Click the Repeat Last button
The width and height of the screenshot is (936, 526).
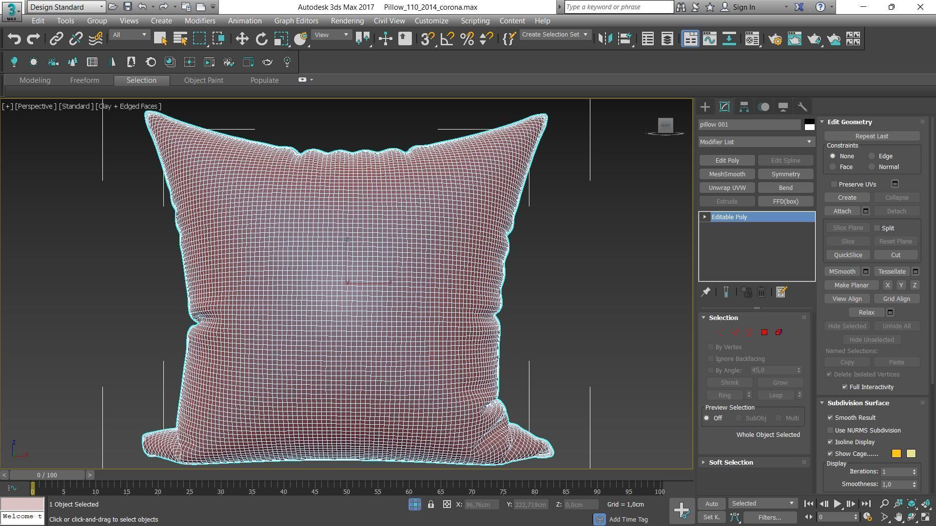[x=872, y=136]
